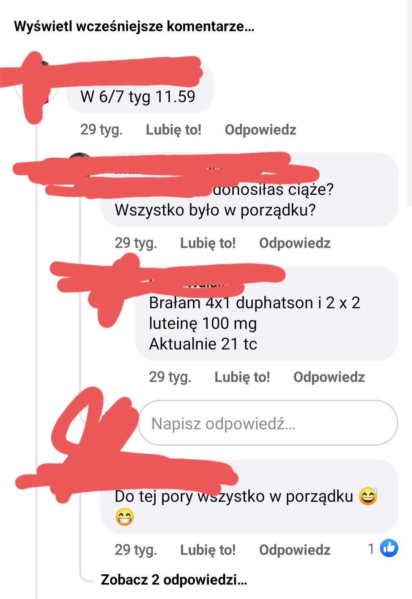This screenshot has width=412, height=599.
Task: Click the reaction count number 1
Action: pos(371,549)
